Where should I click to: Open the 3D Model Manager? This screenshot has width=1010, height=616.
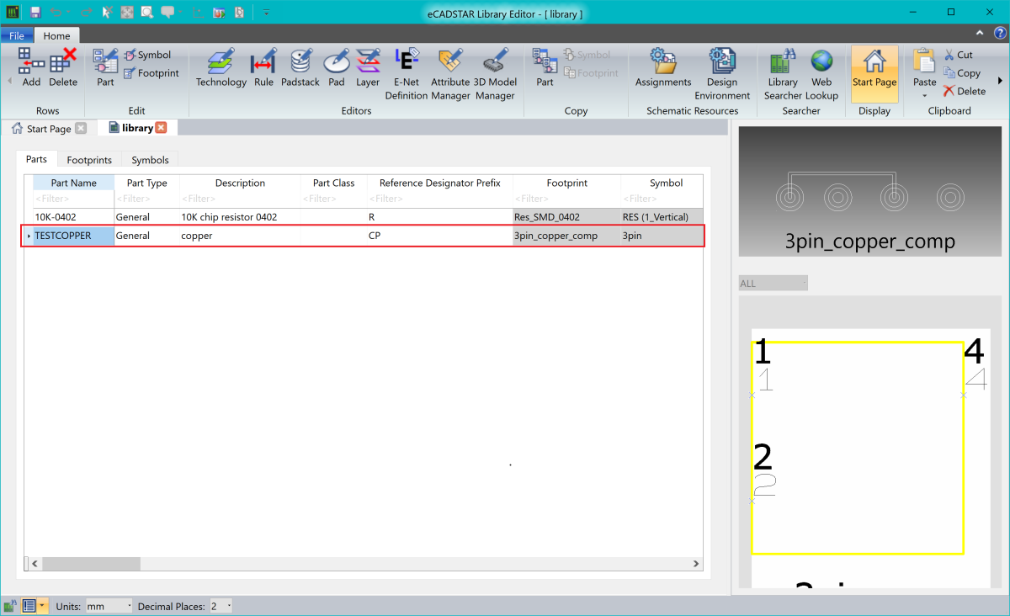click(x=495, y=74)
